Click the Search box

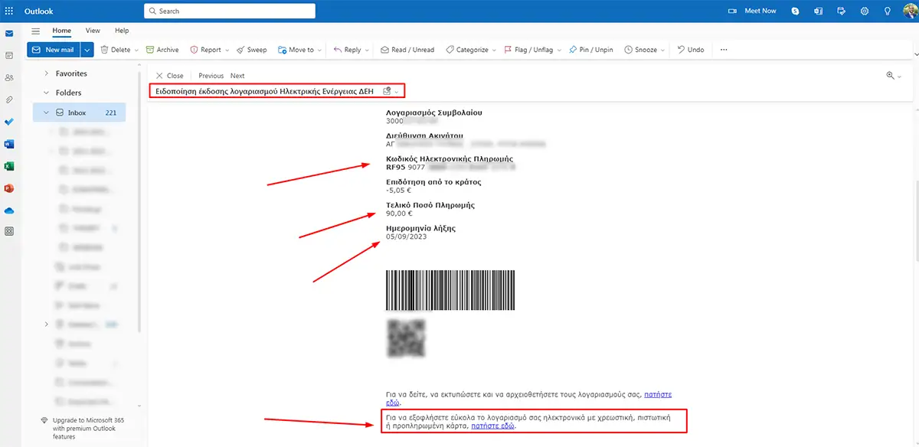[x=229, y=11]
